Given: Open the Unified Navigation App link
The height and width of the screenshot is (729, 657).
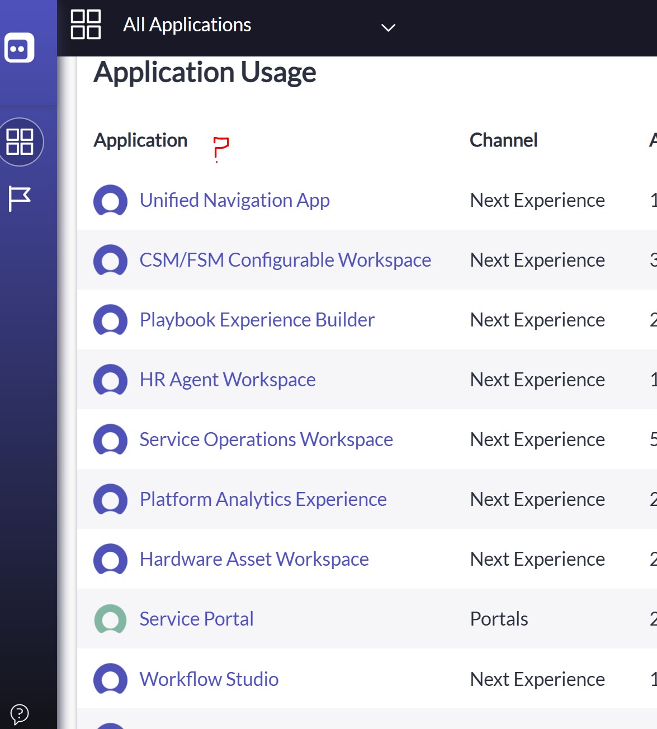Looking at the screenshot, I should click(235, 200).
